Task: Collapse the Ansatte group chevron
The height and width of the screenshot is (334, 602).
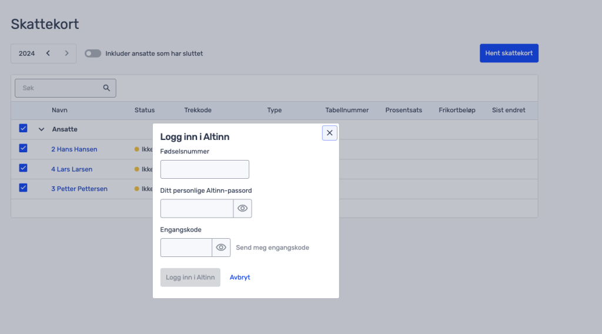Action: 42,129
